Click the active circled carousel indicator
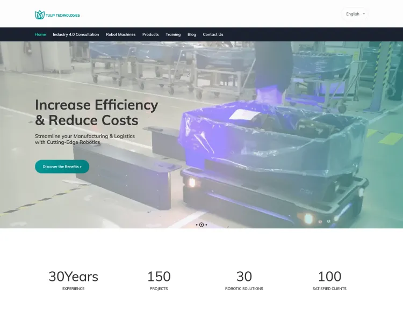Screen dimensions: 403x333 (x=201, y=225)
